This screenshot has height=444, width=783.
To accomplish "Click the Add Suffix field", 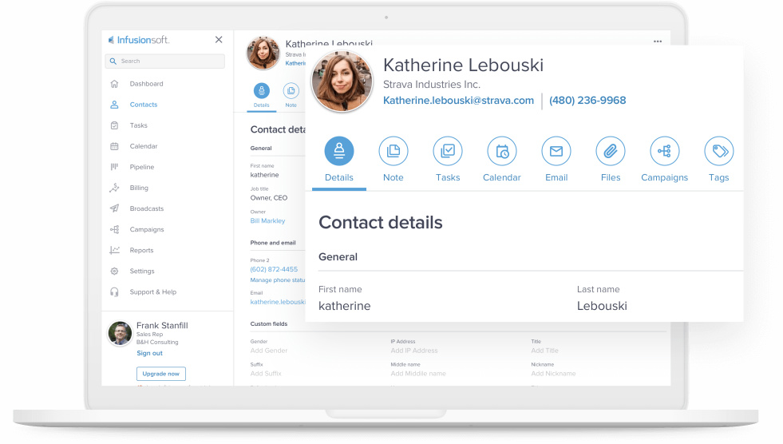I will (x=266, y=374).
